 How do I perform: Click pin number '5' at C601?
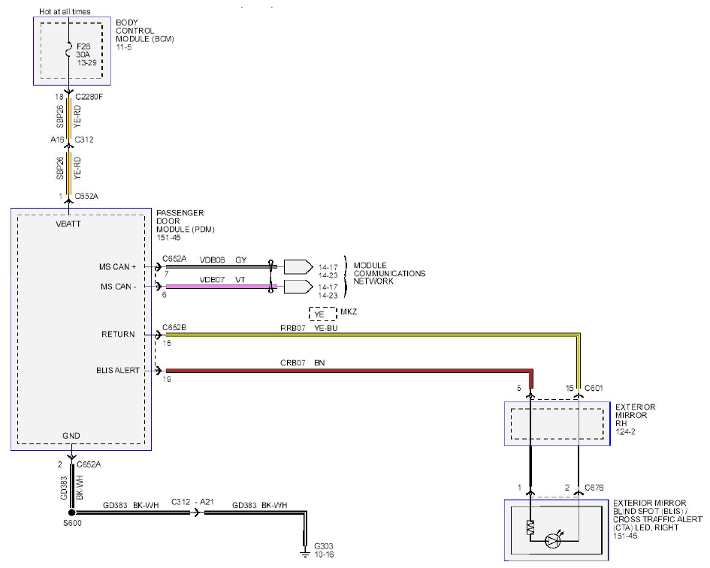(519, 388)
